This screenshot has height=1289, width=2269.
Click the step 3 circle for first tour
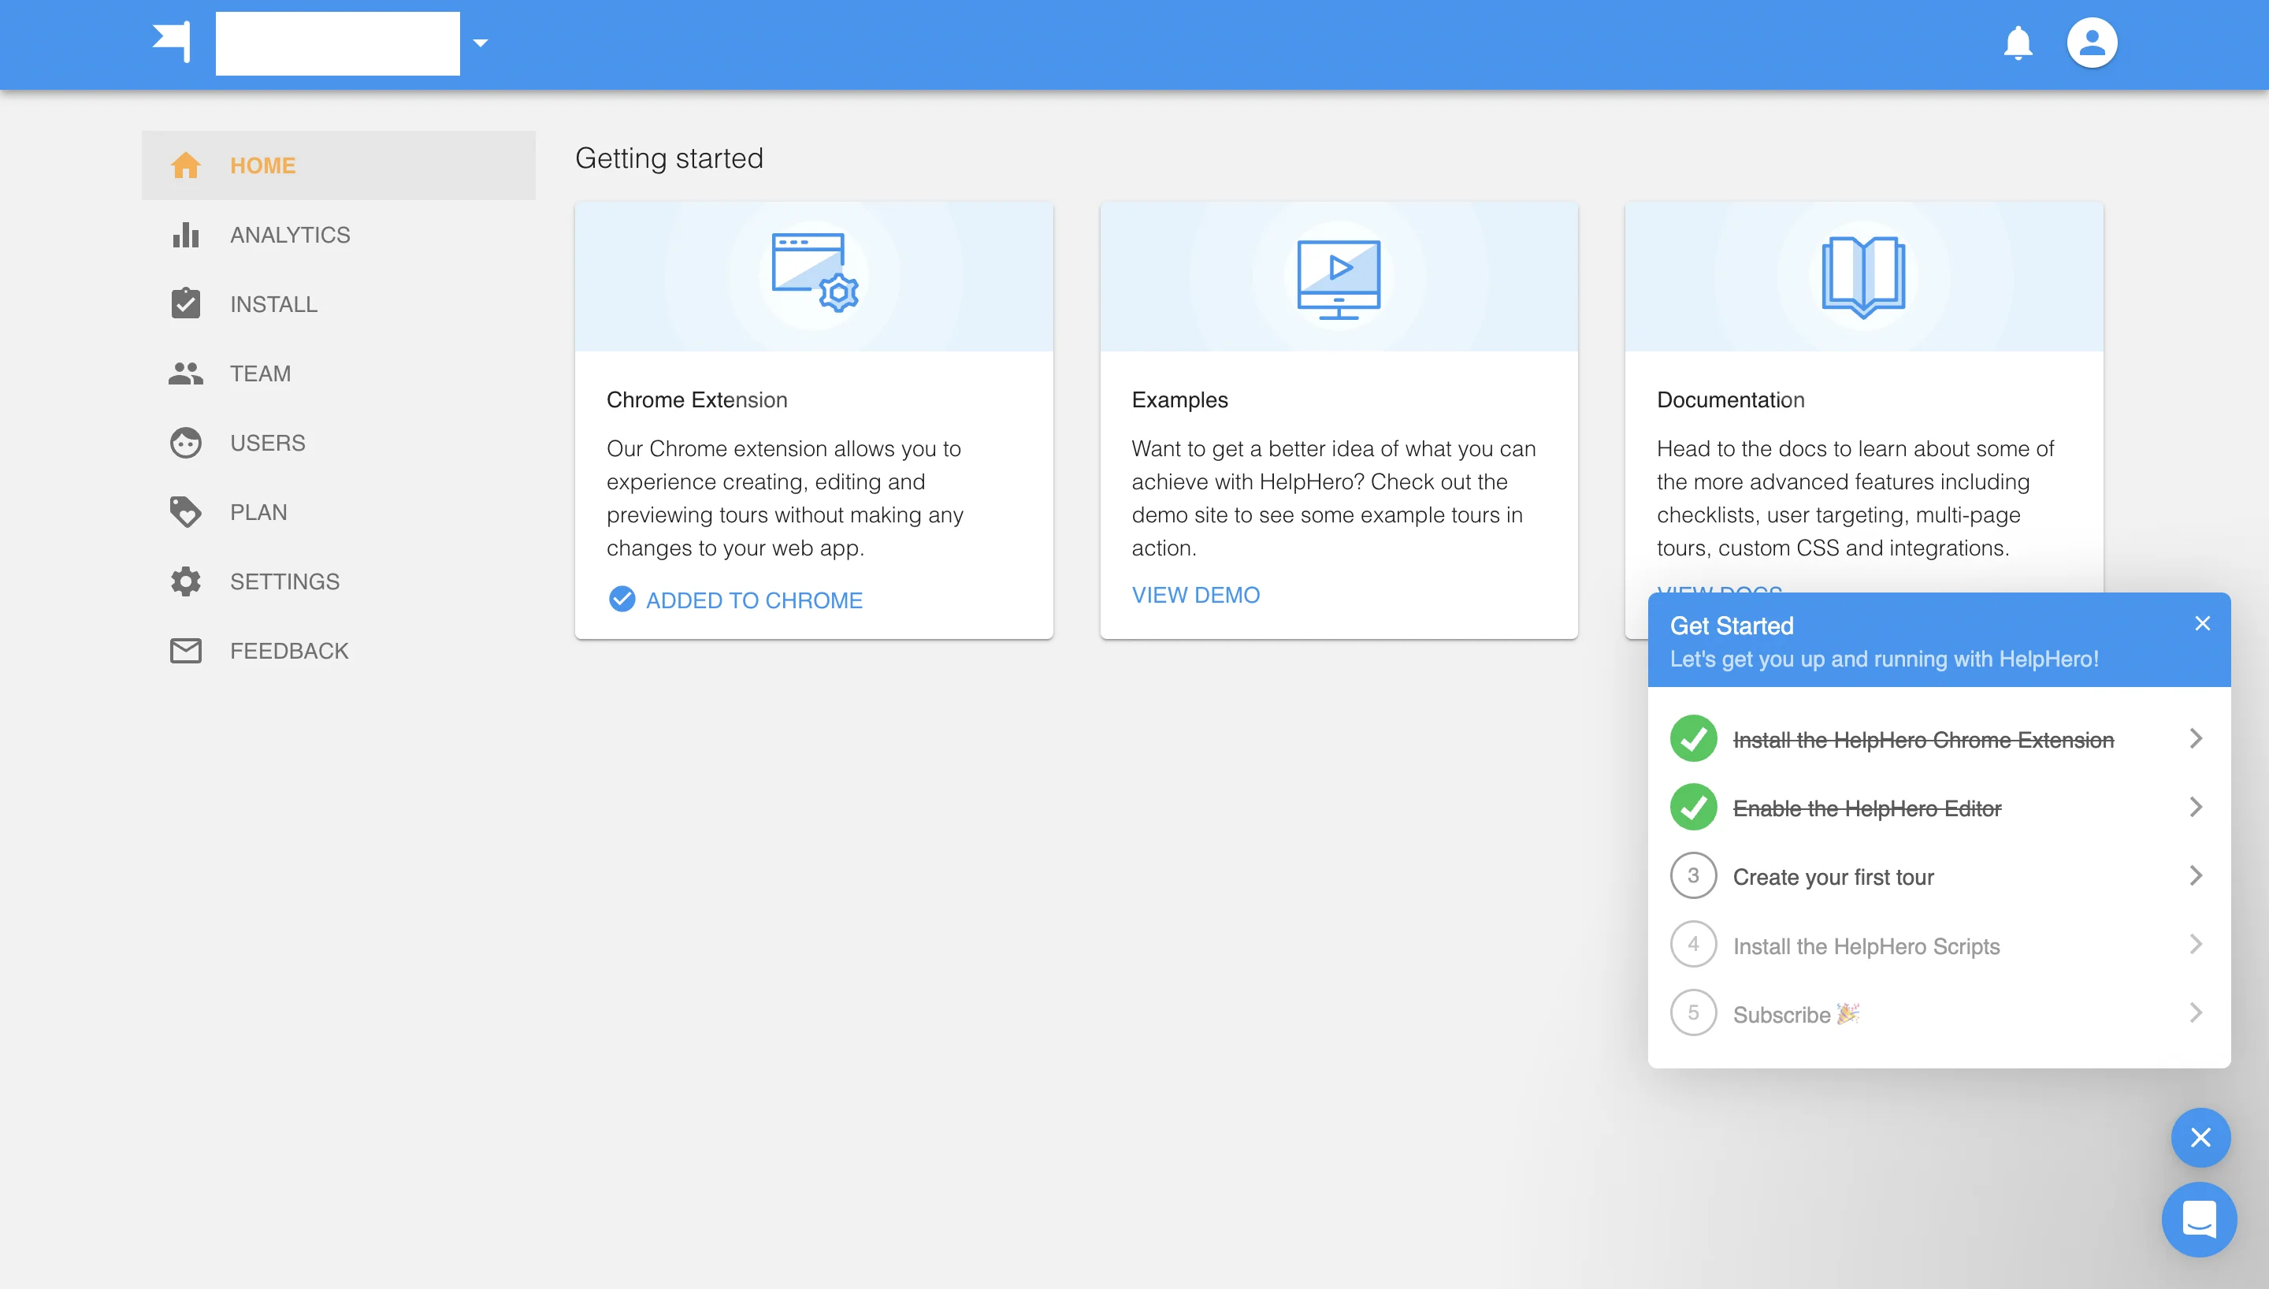(x=1693, y=875)
